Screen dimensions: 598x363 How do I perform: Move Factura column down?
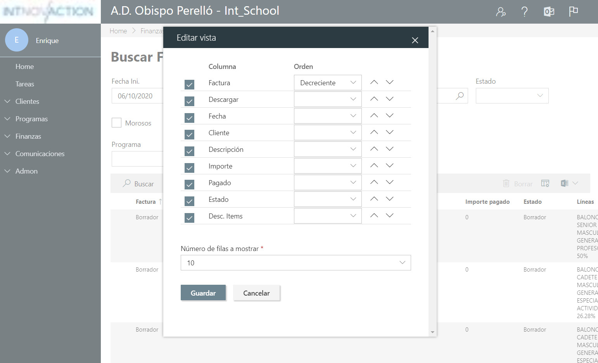tap(390, 82)
